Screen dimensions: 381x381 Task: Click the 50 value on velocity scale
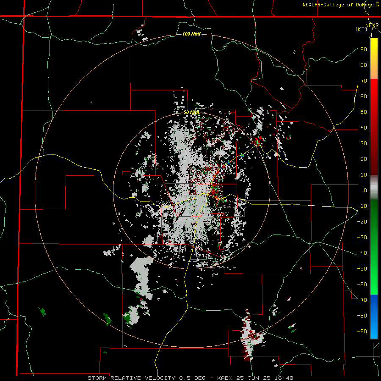click(364, 112)
